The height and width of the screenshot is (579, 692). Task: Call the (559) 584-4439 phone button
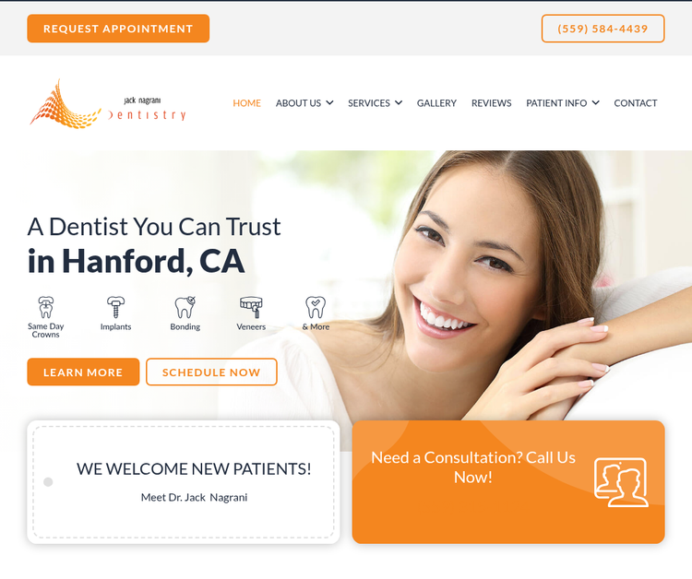click(x=603, y=29)
